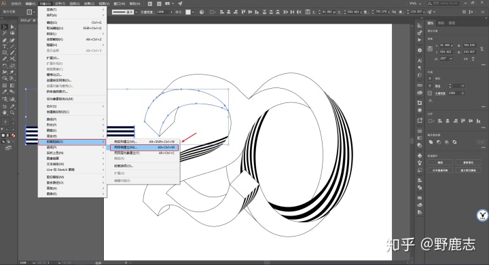This screenshot has width=489, height=265.
Task: Select the Pen tool in toolbar
Action: point(5,40)
